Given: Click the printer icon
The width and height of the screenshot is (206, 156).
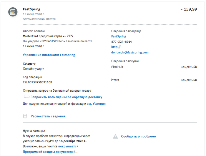Looking at the screenshot, I should 25,116.
